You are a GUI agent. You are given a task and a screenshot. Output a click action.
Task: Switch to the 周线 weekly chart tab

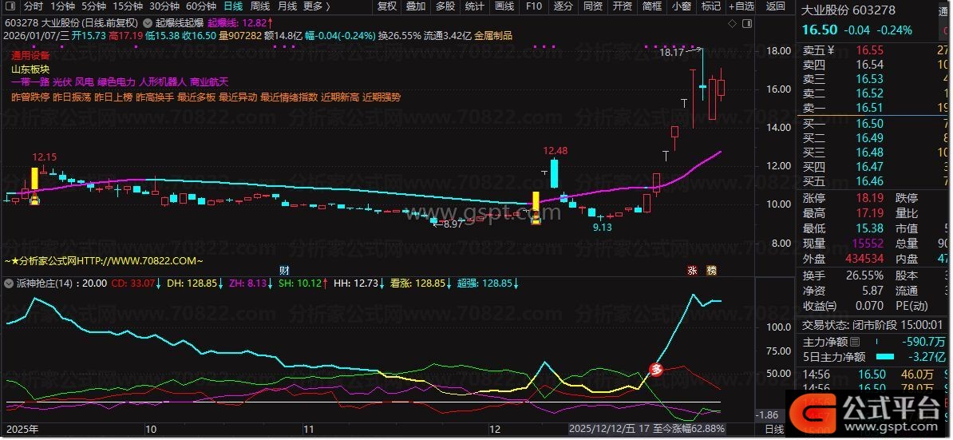260,6
